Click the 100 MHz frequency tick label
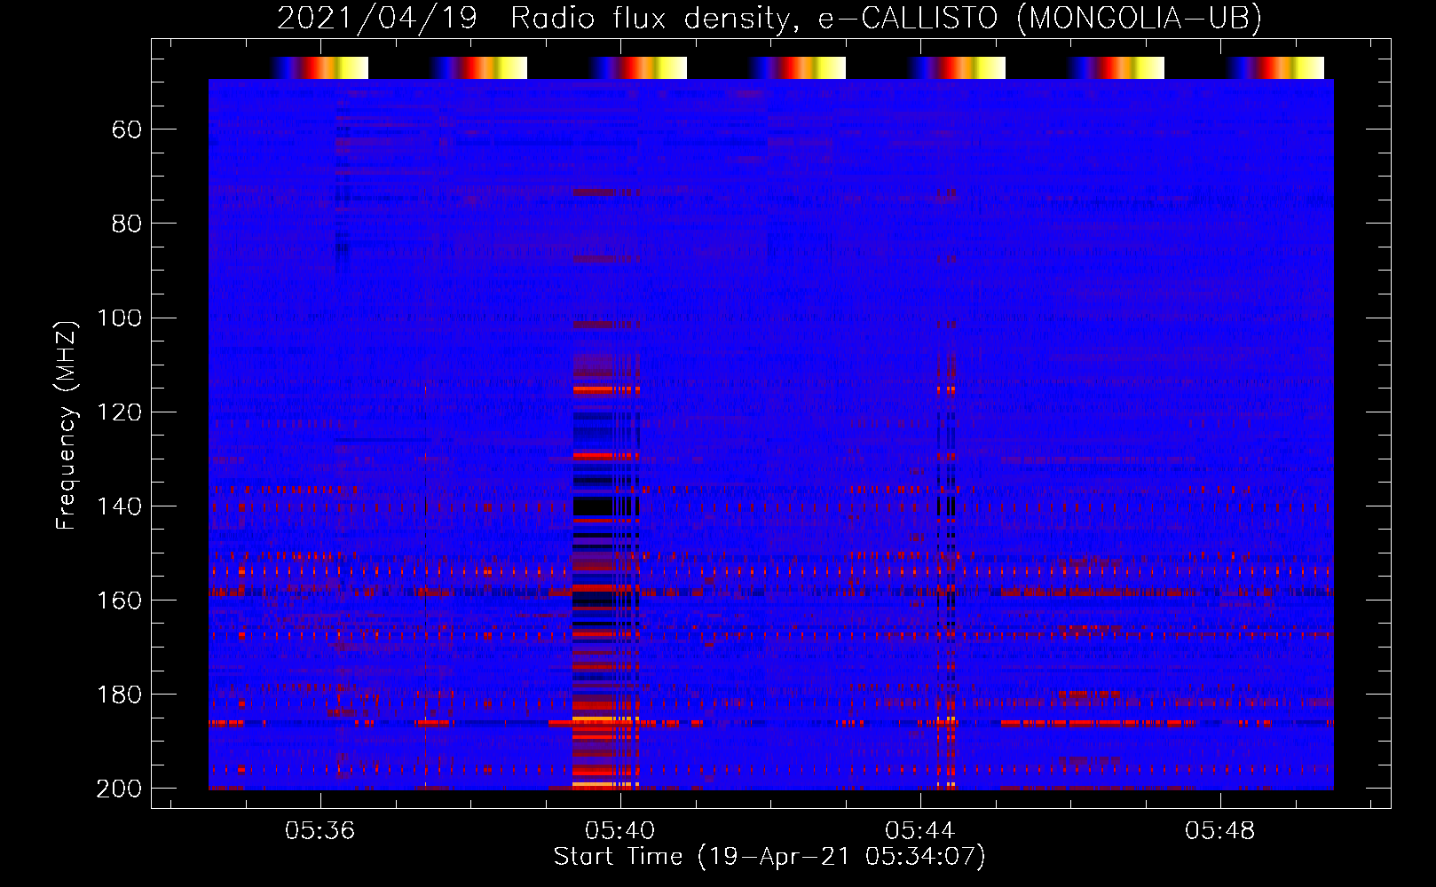 point(119,318)
